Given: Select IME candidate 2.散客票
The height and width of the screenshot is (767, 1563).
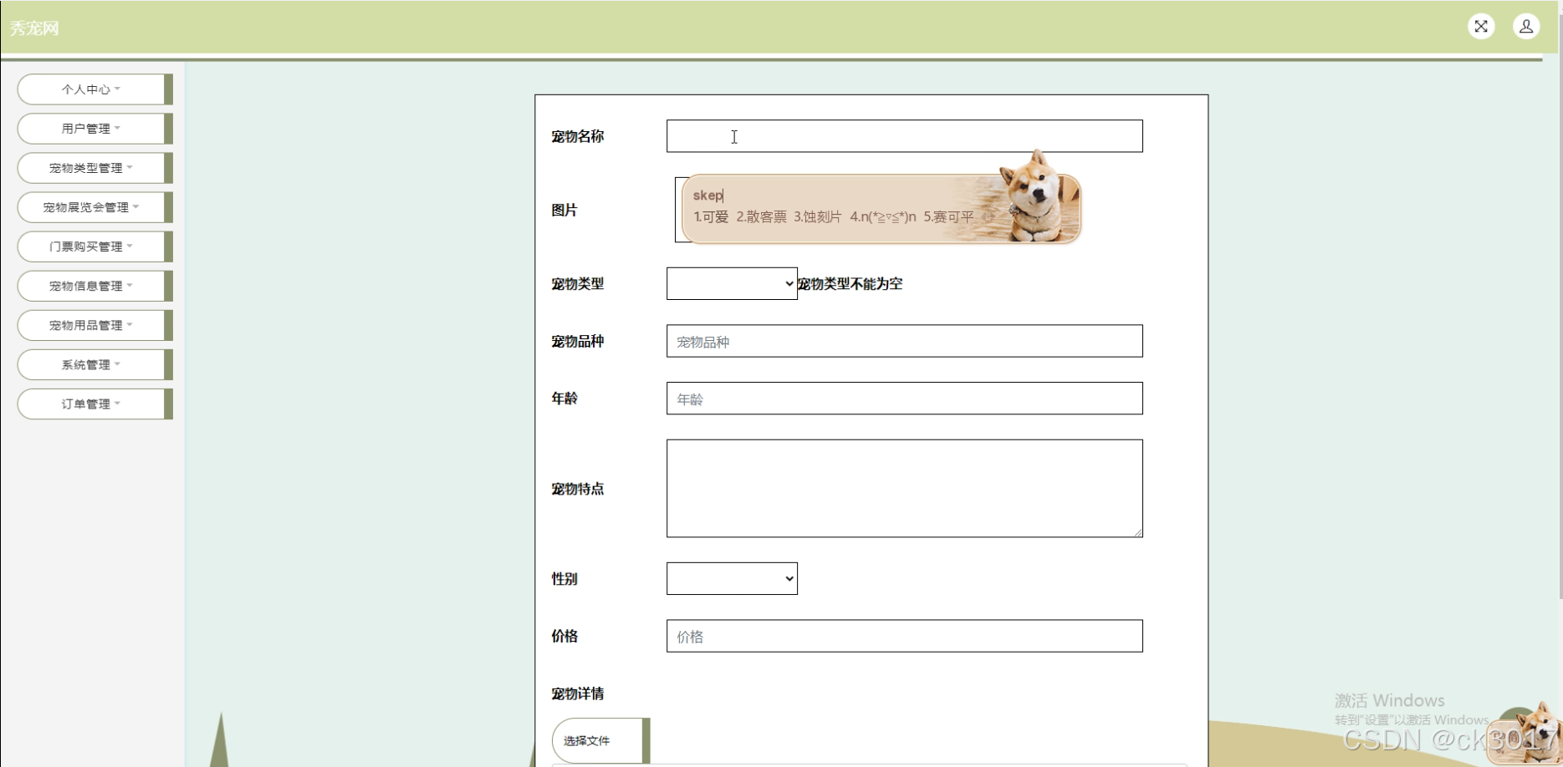Looking at the screenshot, I should [761, 217].
